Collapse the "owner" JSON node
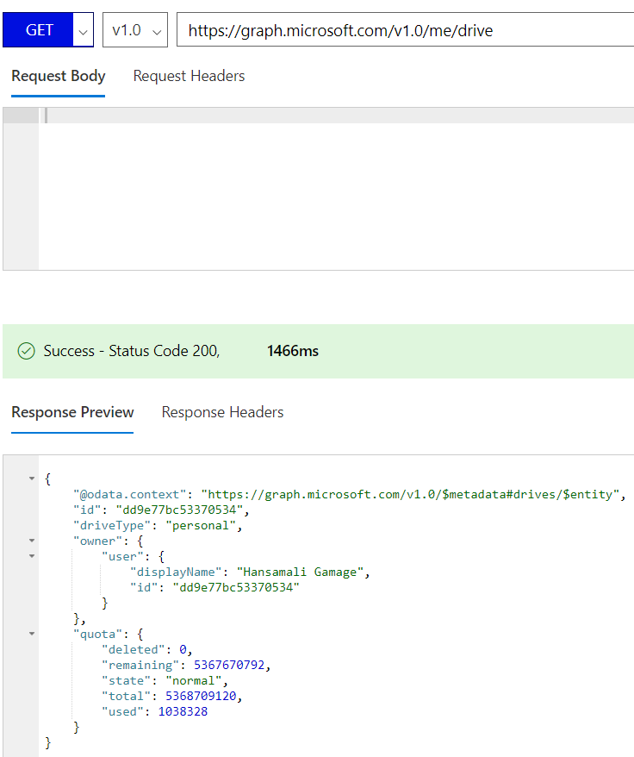Screen dimensions: 634x757 (32, 541)
